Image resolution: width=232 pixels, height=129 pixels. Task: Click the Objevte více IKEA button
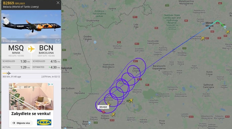[x=22, y=123]
